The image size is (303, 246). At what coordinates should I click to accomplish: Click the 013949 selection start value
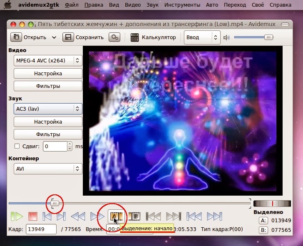[x=281, y=220]
